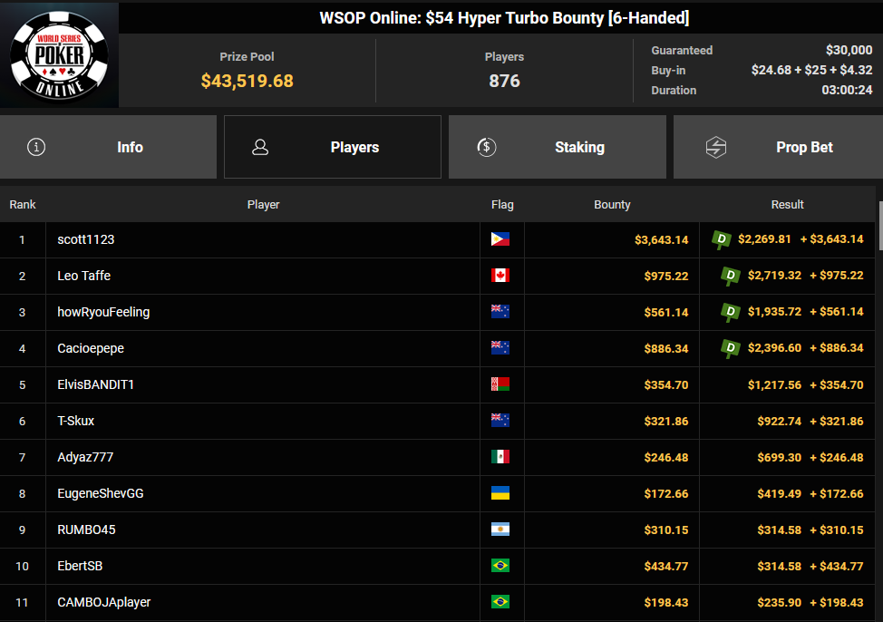Click the green deal badge in Leo Taffe result
The height and width of the screenshot is (622, 883).
click(731, 276)
